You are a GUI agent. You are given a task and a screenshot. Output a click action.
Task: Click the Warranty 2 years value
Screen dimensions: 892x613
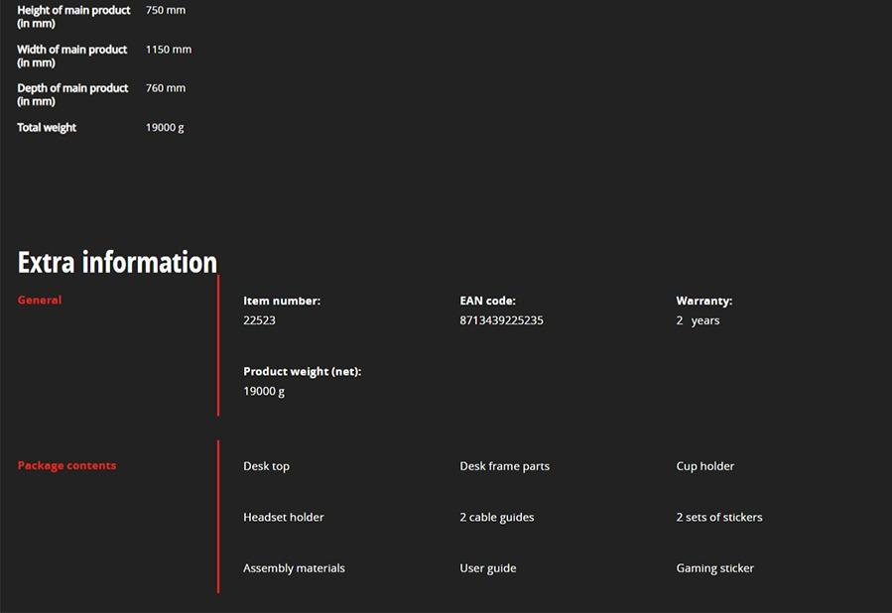pos(698,320)
